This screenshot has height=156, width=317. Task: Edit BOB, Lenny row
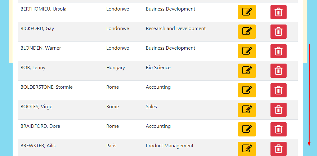247,71
